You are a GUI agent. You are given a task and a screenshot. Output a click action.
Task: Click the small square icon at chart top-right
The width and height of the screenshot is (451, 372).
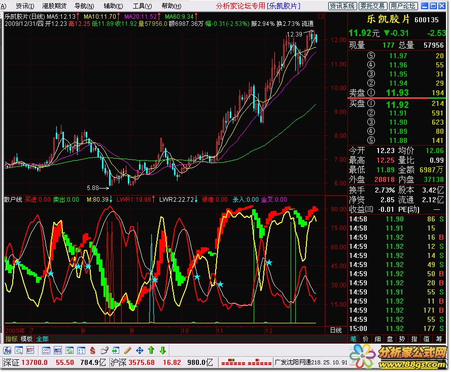321,16
